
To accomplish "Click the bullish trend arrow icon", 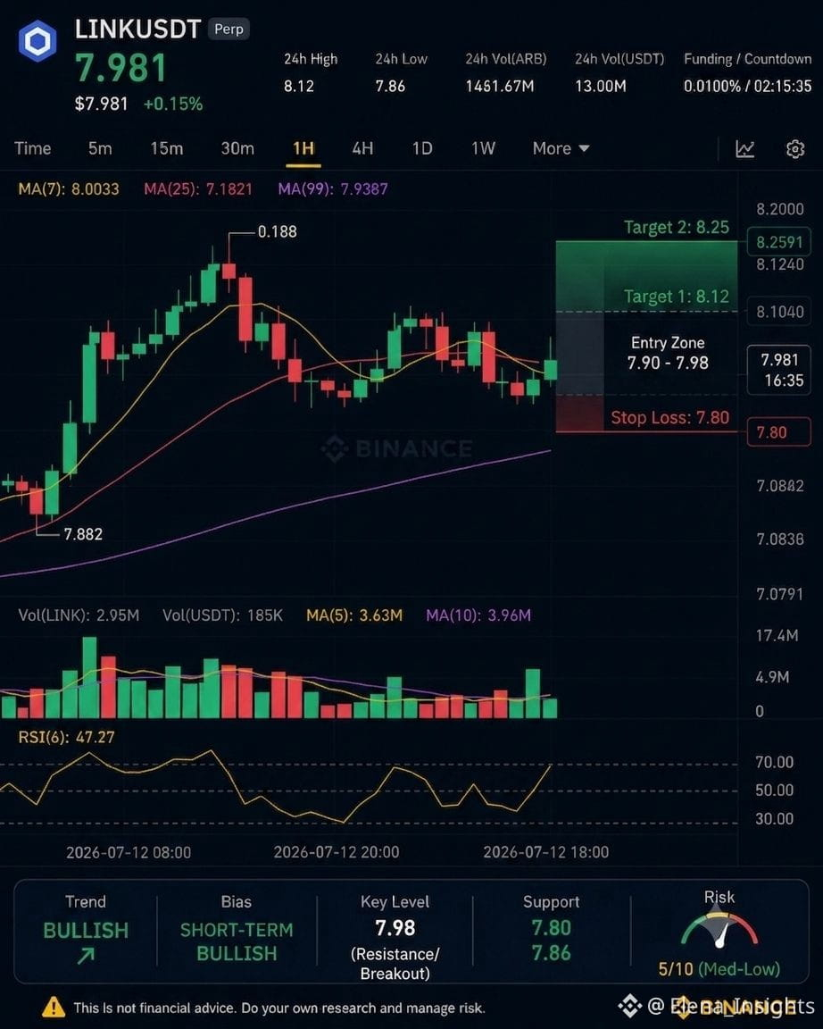I will tap(86, 957).
